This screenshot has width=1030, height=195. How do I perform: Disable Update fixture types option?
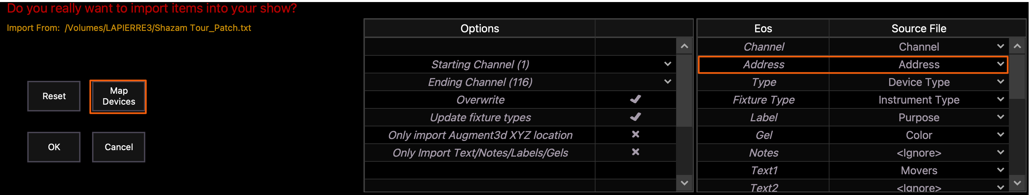point(635,117)
